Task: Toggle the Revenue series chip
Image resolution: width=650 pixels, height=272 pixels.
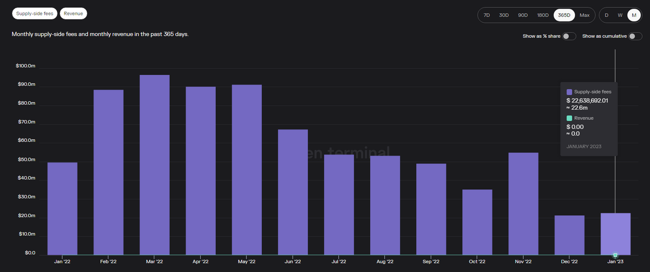Action: click(73, 14)
